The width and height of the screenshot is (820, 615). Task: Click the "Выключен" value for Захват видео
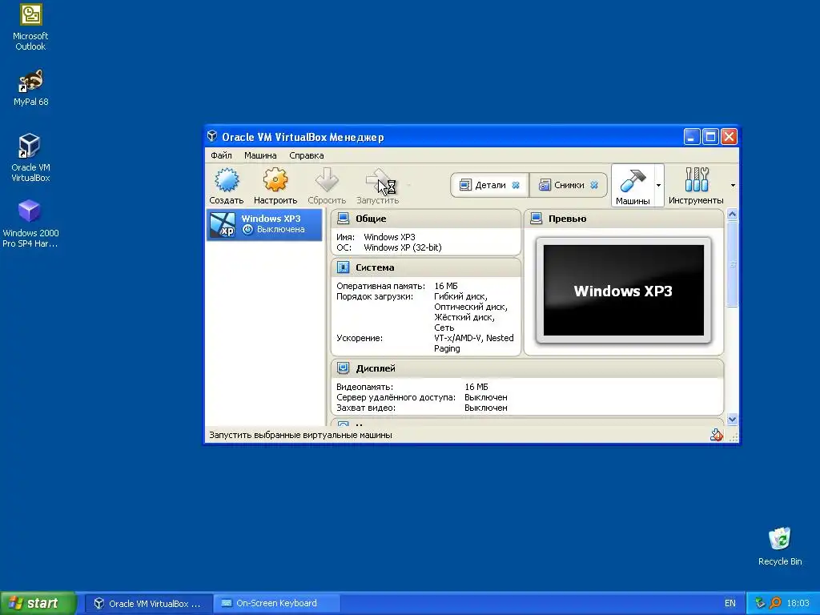click(486, 408)
